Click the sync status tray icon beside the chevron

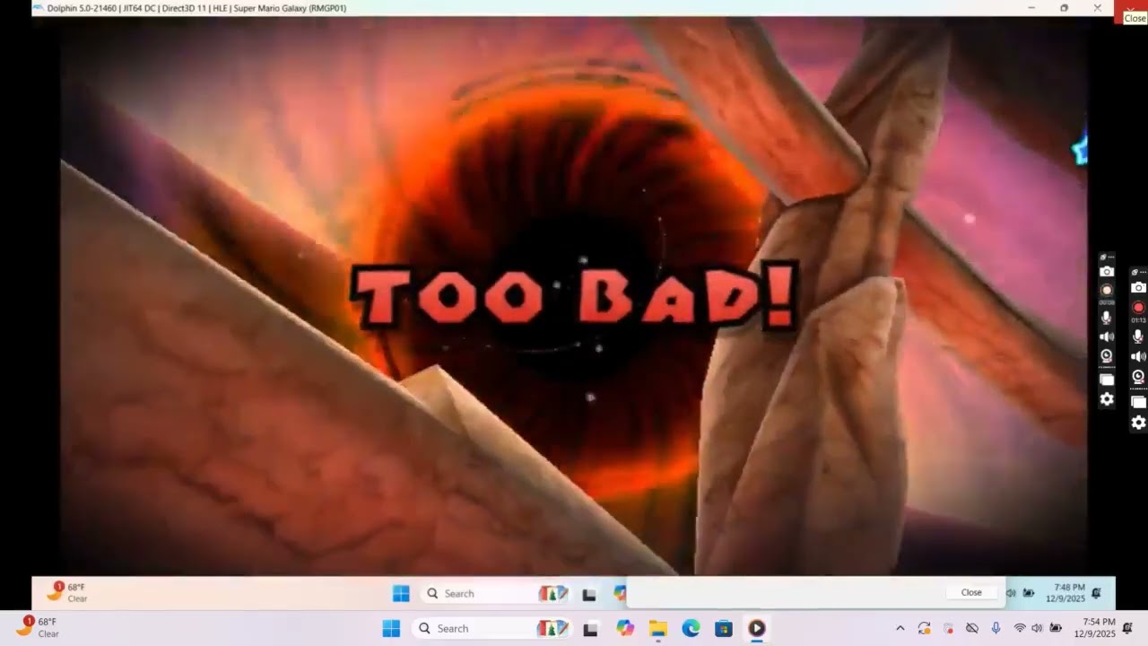click(924, 628)
